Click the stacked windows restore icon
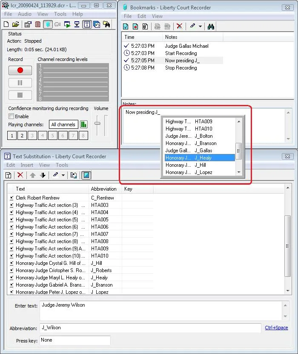This screenshot has width=298, height=354. pos(97,24)
